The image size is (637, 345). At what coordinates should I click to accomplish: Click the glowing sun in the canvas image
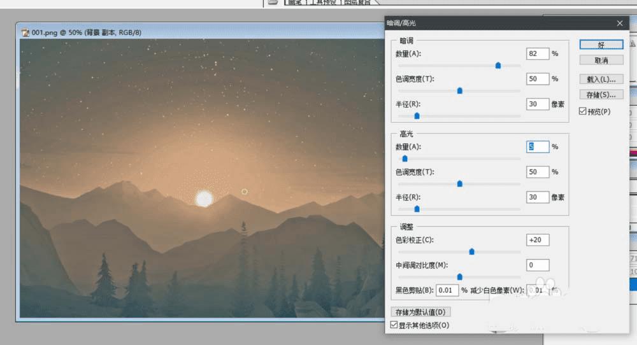click(x=204, y=199)
